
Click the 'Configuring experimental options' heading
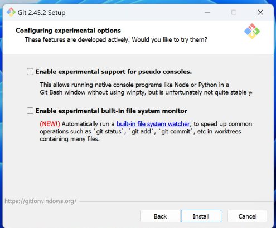68,31
